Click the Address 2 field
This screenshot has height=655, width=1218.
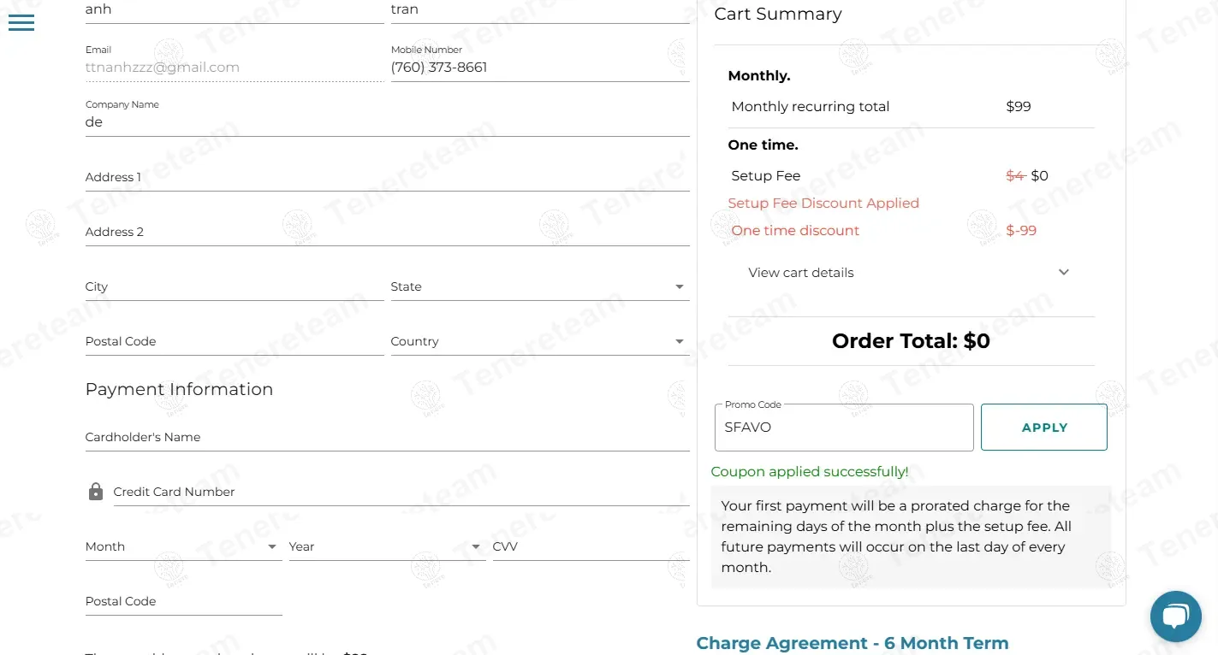click(x=387, y=233)
